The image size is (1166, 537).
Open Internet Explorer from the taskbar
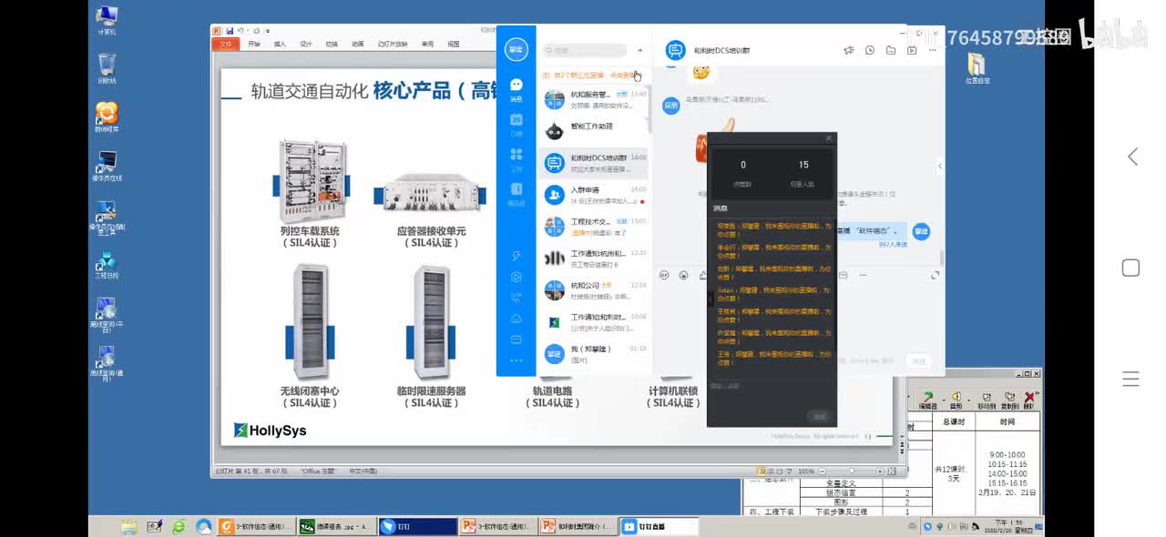tap(179, 526)
